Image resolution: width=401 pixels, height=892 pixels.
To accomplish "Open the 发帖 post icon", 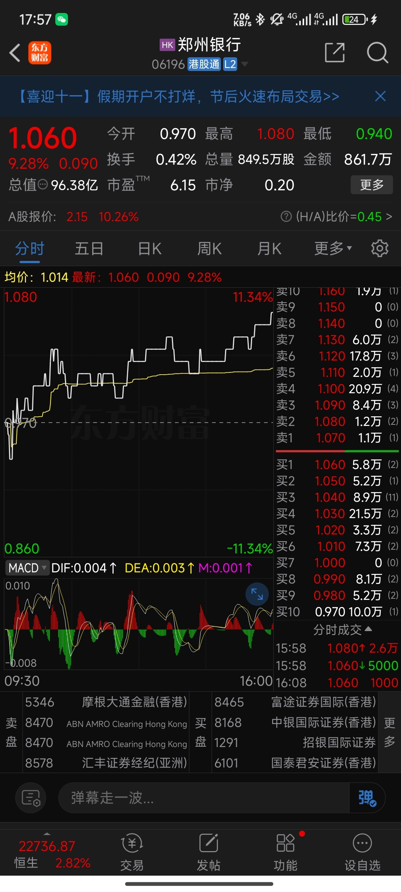I will 209,852.
